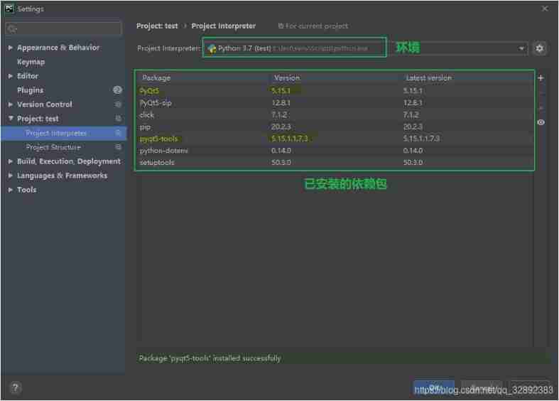Viewport: 559px width, 401px height.
Task: Close the Settings dialog with the X
Action: [x=545, y=9]
